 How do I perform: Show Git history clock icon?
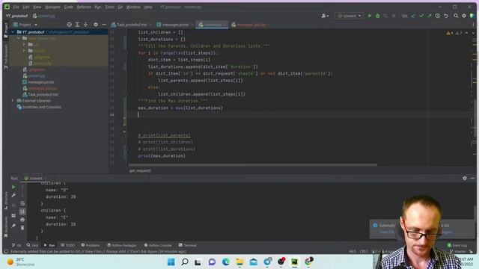click(x=437, y=16)
